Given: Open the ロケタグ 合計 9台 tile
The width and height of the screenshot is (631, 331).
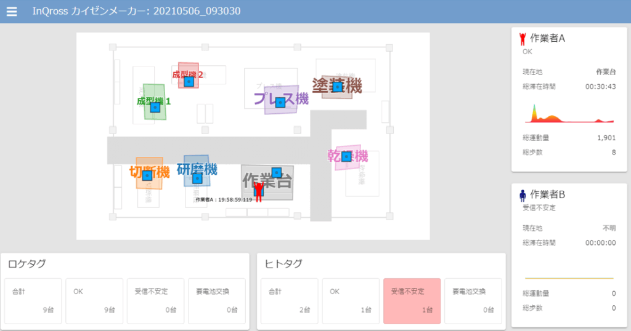Looking at the screenshot, I should [33, 301].
